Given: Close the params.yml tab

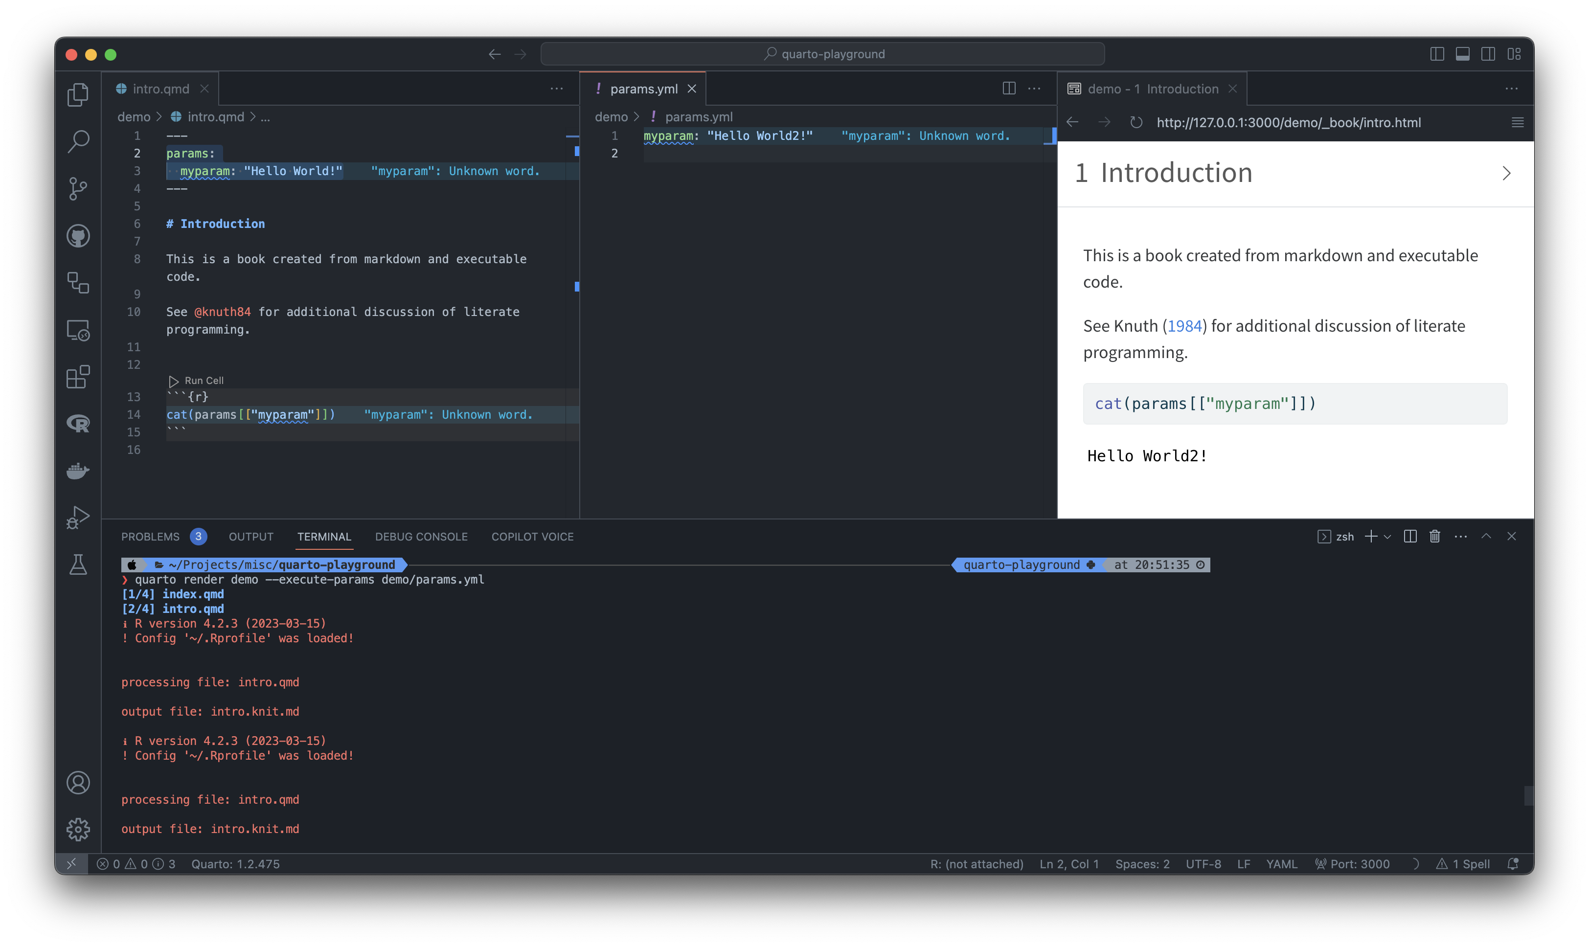Looking at the screenshot, I should (x=692, y=89).
